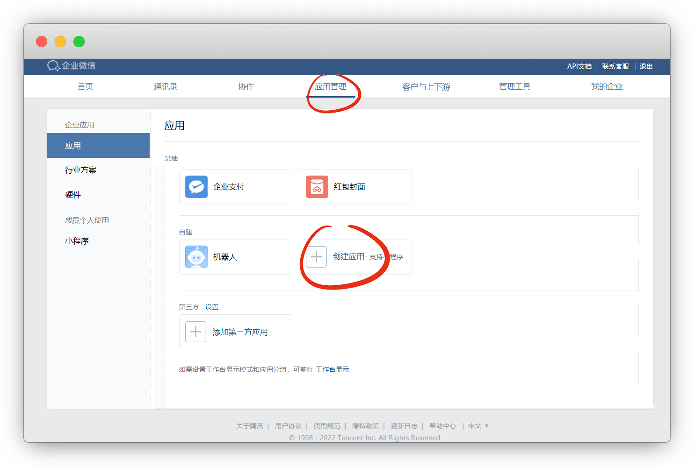Click the plus icon for 添加第三方应用
Screen dimensions: 694x466
click(x=195, y=332)
